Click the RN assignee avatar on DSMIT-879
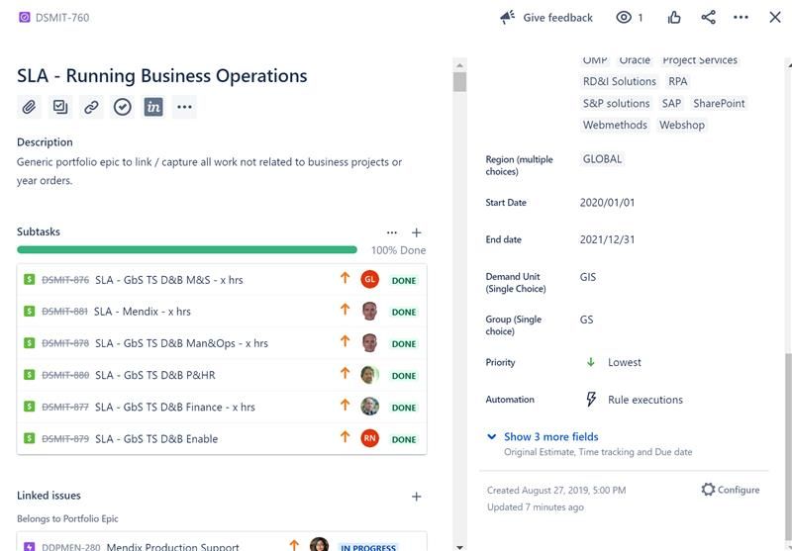Viewport: 792px width, 551px height. (369, 438)
